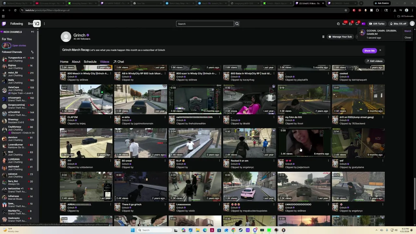Open the 'w skits' clip thumbnail
This screenshot has height=234, width=416.
140,99
